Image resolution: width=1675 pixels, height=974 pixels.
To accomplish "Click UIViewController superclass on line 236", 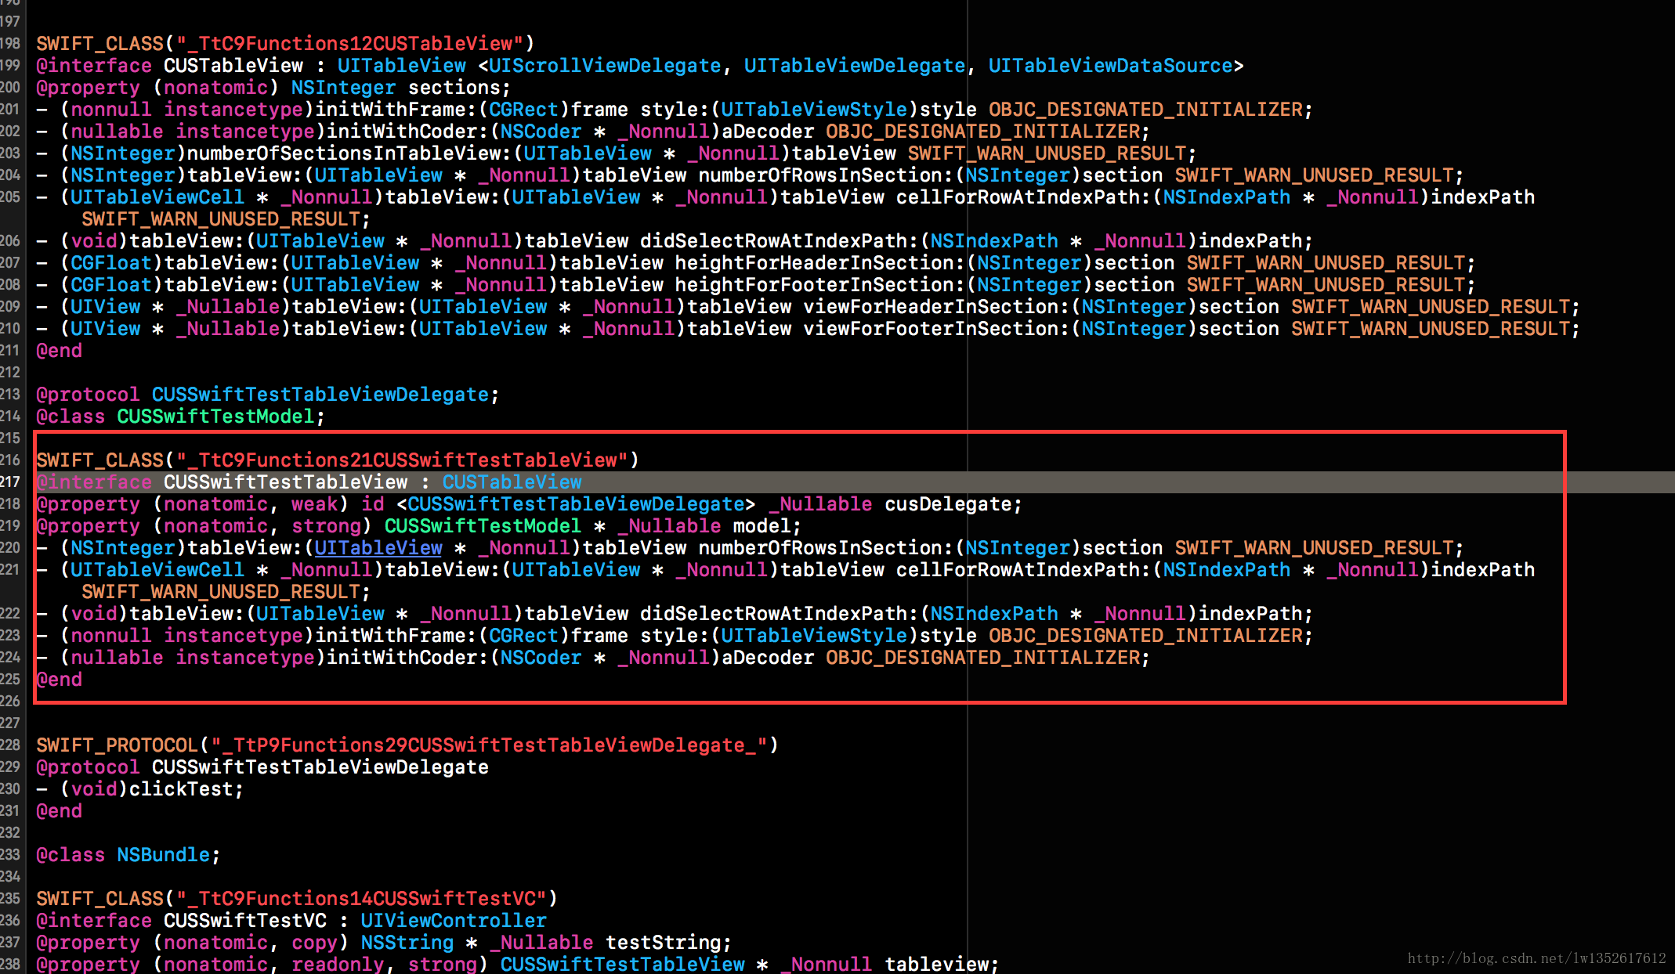I will (454, 921).
